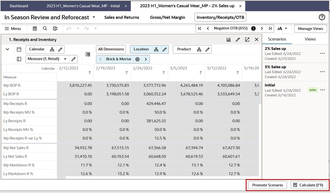Maximize the Receipts and Inventory panel
The height and width of the screenshot is (193, 331).
point(247,40)
